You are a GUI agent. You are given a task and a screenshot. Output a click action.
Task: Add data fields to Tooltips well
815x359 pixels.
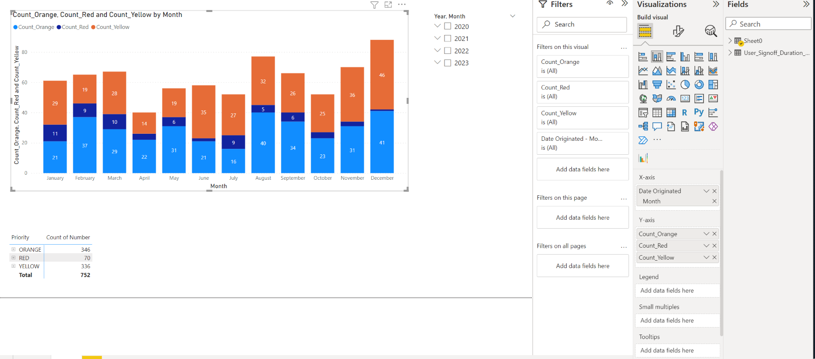pos(677,351)
